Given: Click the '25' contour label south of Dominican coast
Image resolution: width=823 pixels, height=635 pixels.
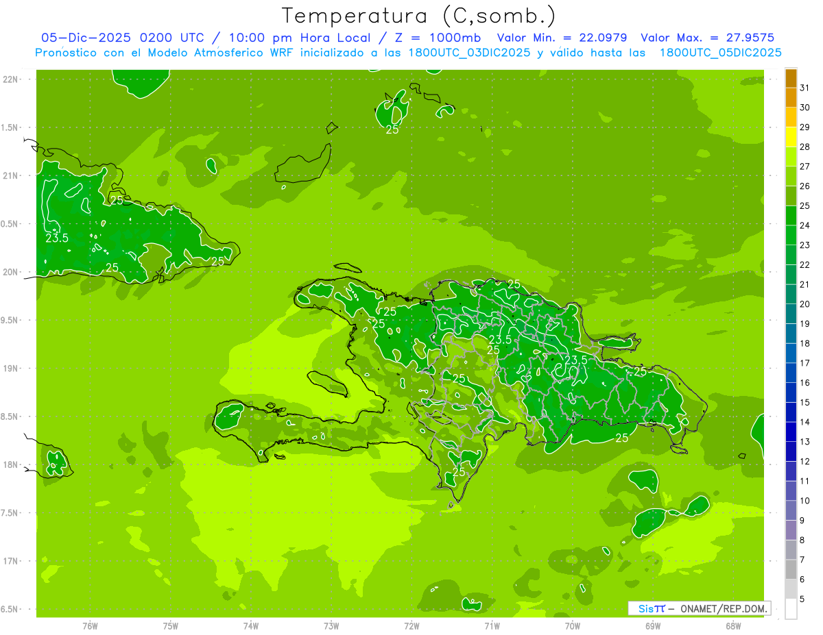Looking at the screenshot, I should (623, 438).
